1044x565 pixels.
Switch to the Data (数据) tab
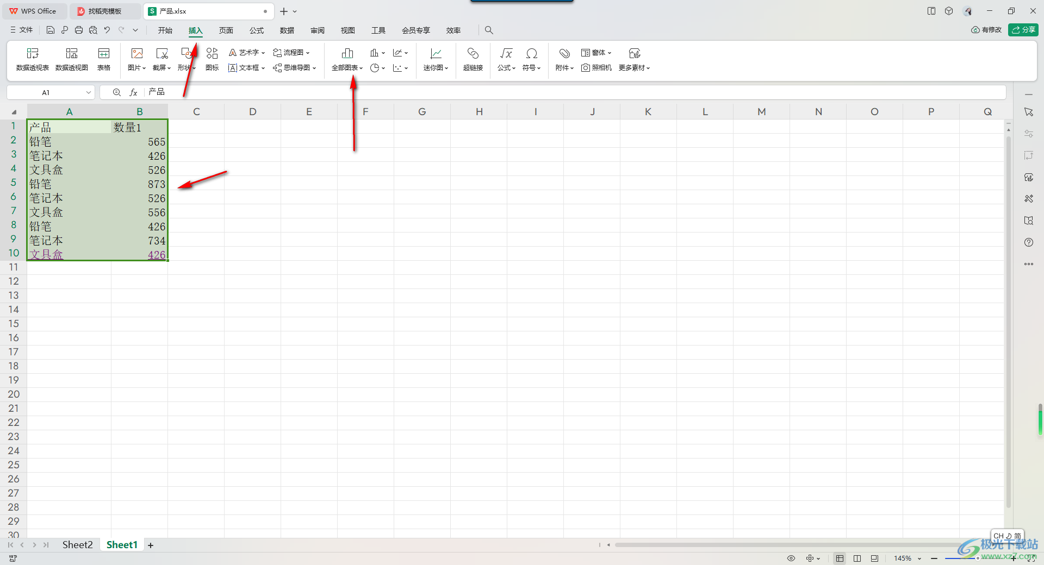click(x=287, y=30)
